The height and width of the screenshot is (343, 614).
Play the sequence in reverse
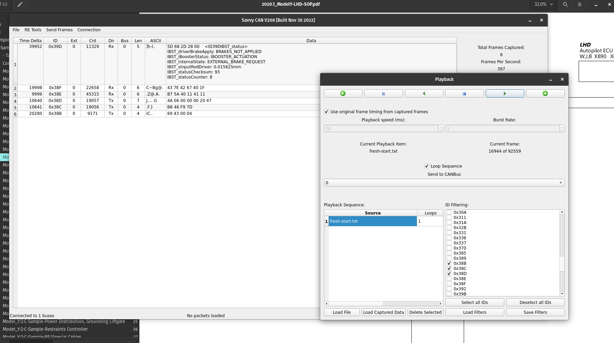click(424, 93)
